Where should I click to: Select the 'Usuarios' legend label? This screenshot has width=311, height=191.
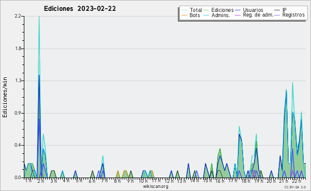pos(253,10)
